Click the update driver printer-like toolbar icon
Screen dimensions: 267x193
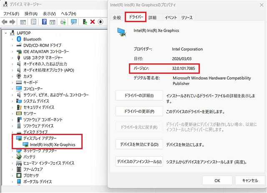[63, 22]
